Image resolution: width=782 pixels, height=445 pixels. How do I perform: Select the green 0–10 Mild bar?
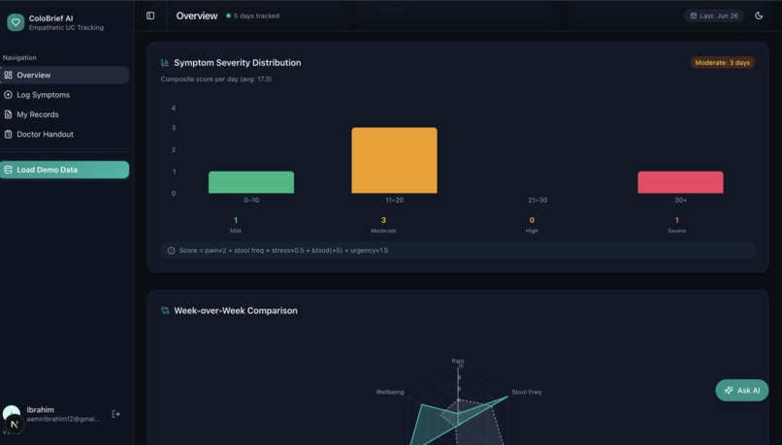tap(251, 182)
